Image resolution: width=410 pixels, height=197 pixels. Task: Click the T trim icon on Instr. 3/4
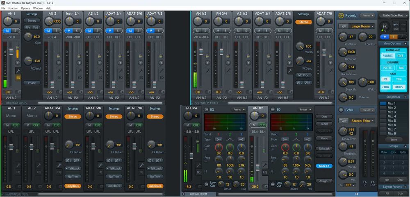pyautogui.click(x=79, y=63)
